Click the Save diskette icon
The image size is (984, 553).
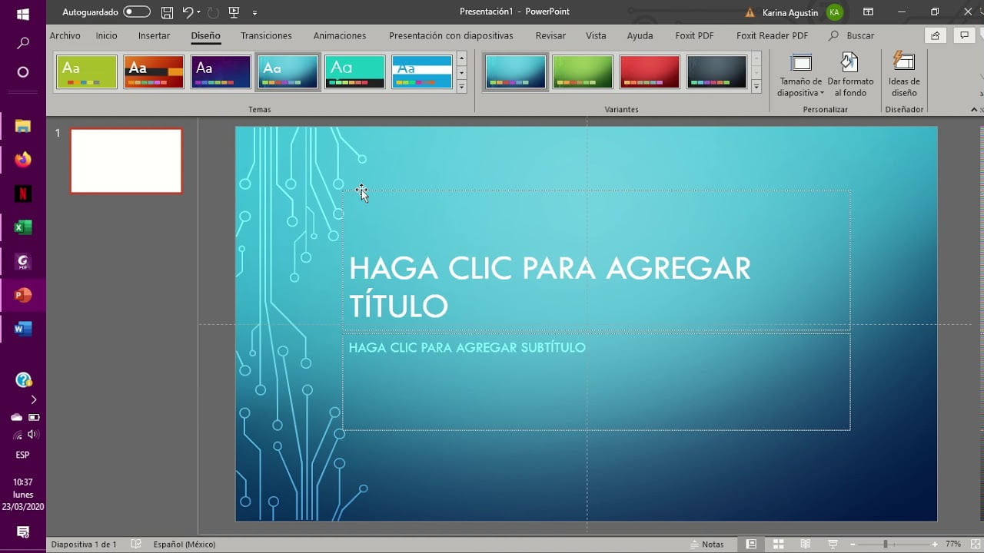tap(167, 12)
